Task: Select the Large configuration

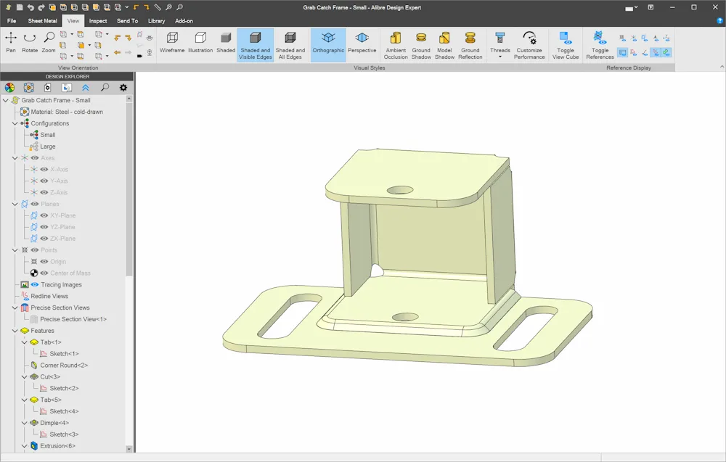Action: click(x=48, y=146)
